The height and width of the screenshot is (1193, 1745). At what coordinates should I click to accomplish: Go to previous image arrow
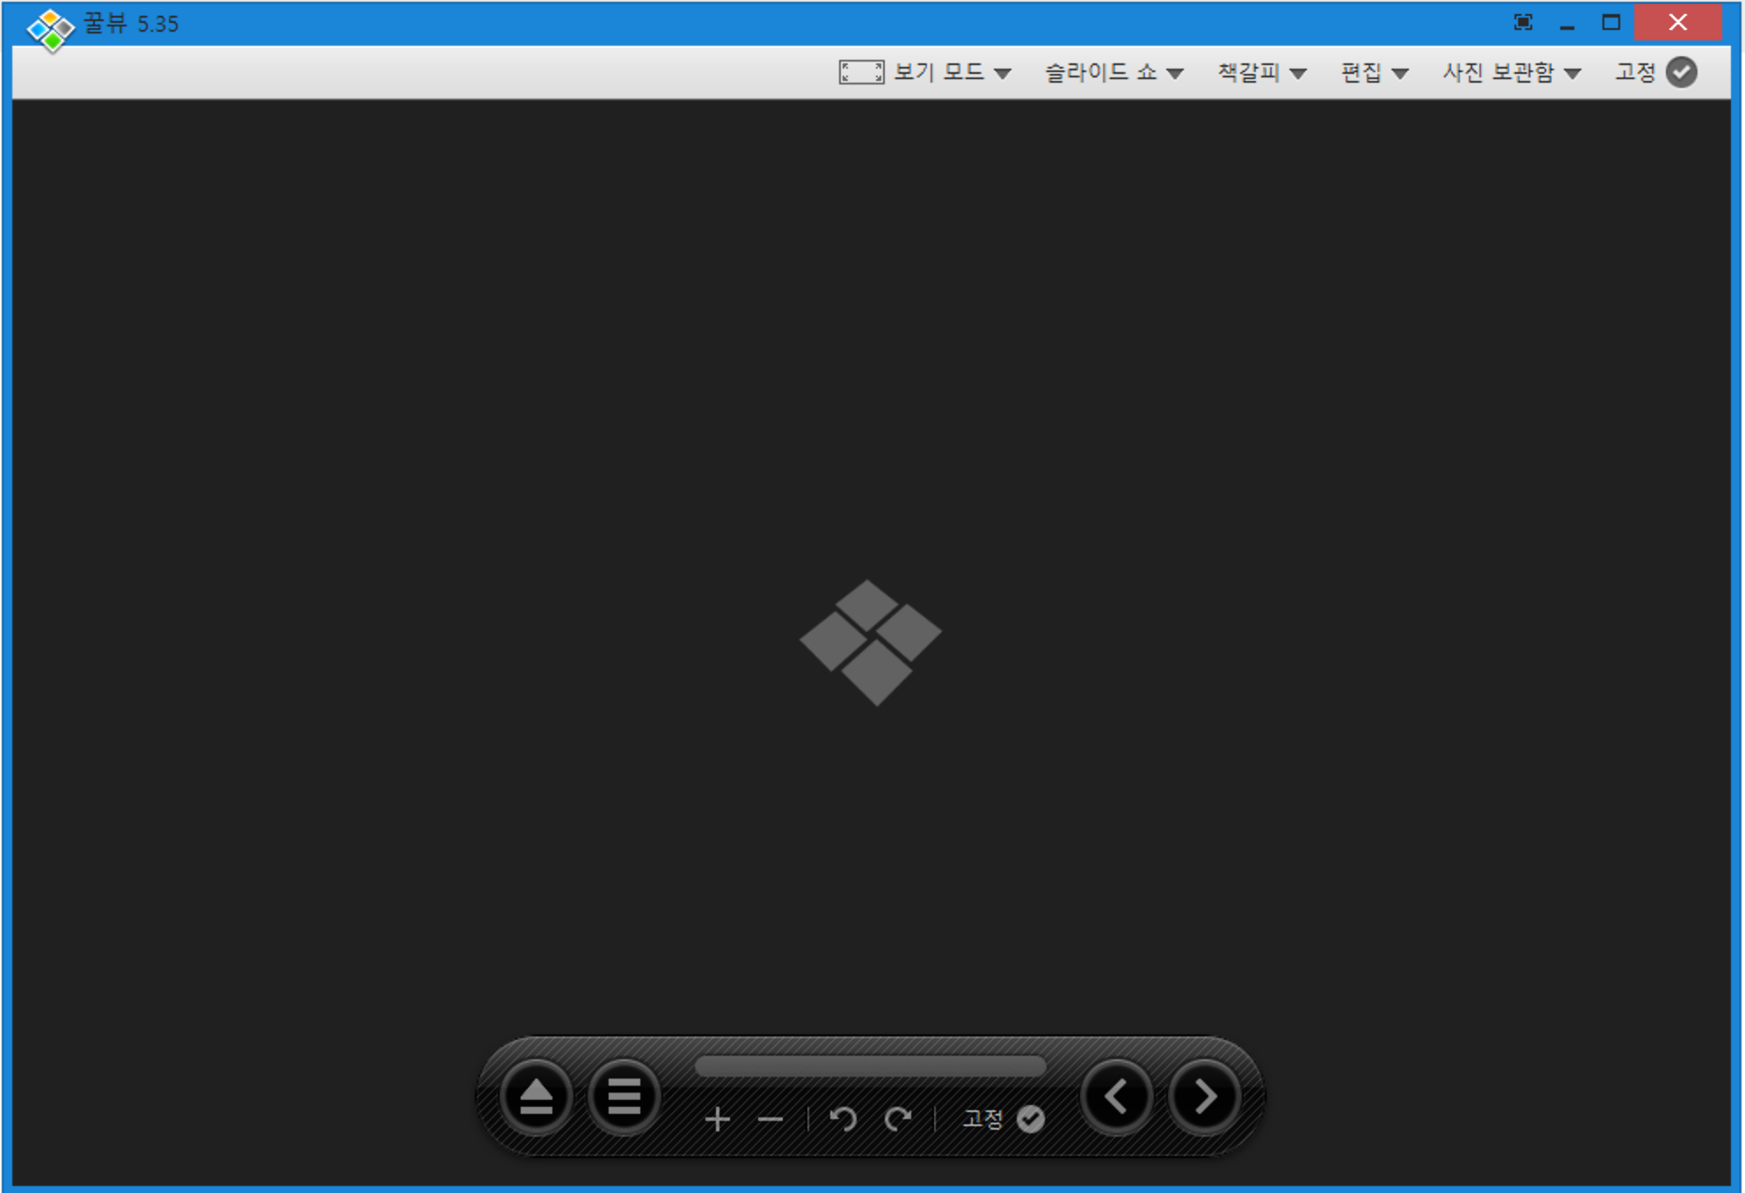tap(1116, 1097)
